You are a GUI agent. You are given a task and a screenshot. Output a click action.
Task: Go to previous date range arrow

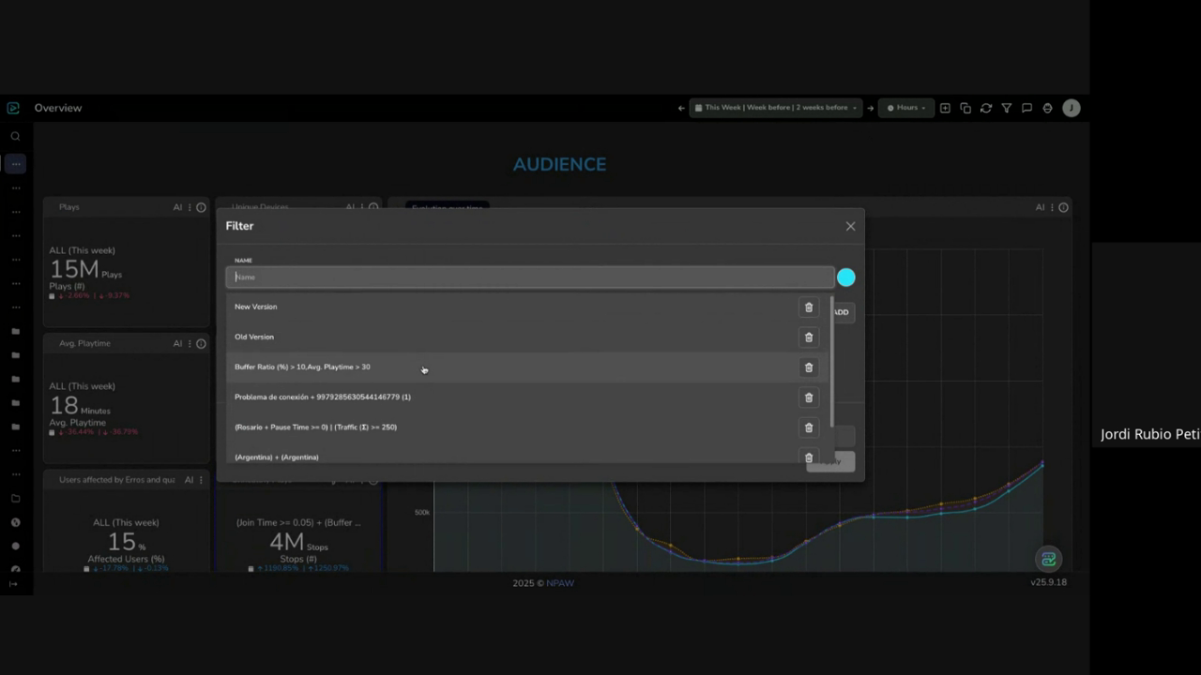click(x=681, y=108)
